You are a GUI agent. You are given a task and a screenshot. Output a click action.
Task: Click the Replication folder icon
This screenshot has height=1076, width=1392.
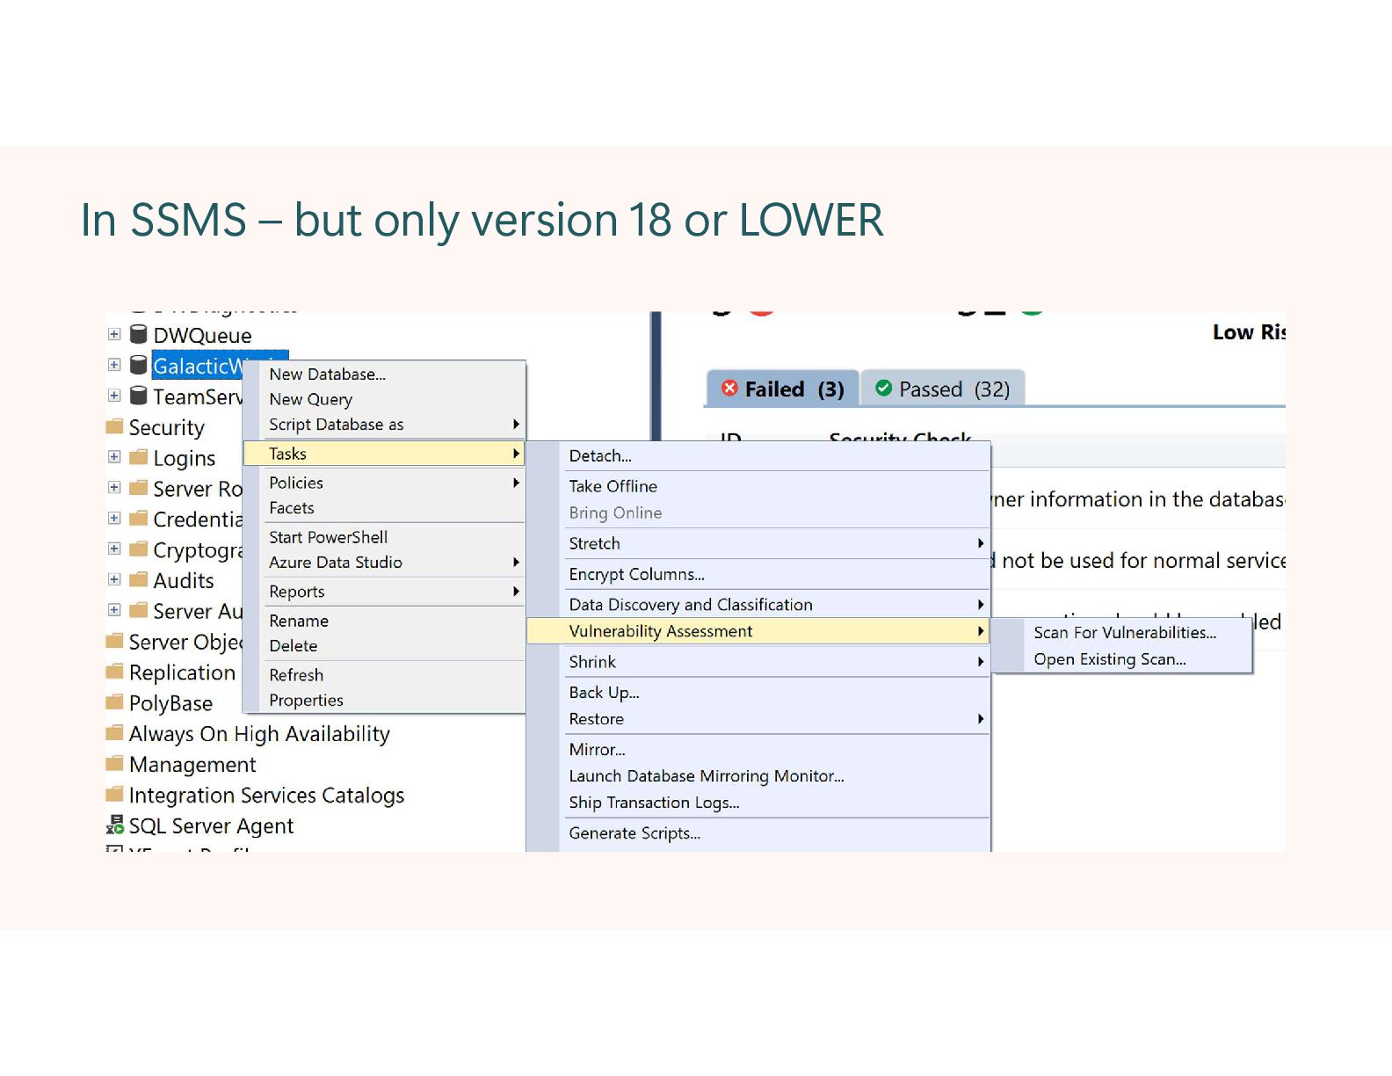click(114, 672)
